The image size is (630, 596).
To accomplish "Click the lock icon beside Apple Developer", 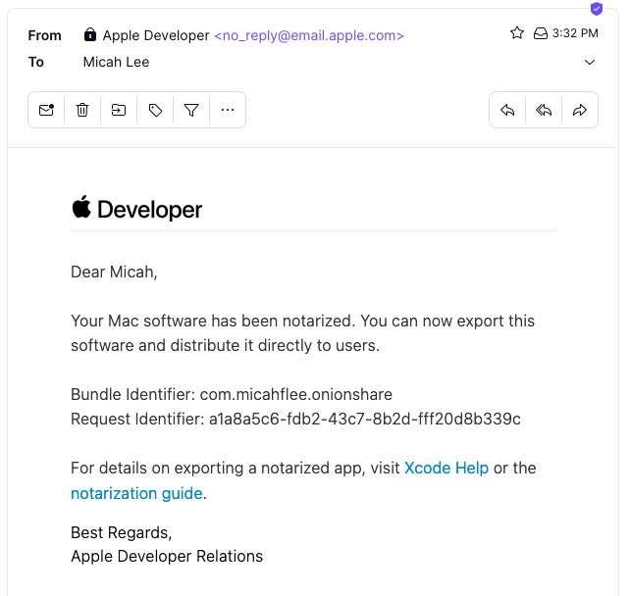I will [90, 34].
